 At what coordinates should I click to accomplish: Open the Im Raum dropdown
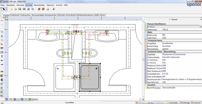pyautogui.click(x=201, y=27)
